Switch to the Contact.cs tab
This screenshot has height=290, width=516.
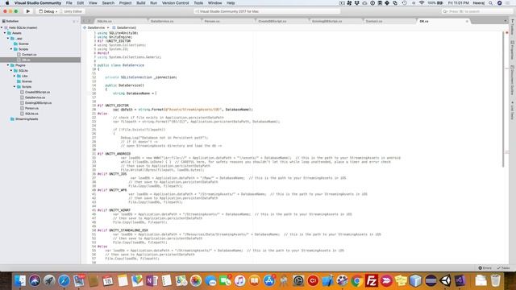pyautogui.click(x=374, y=21)
